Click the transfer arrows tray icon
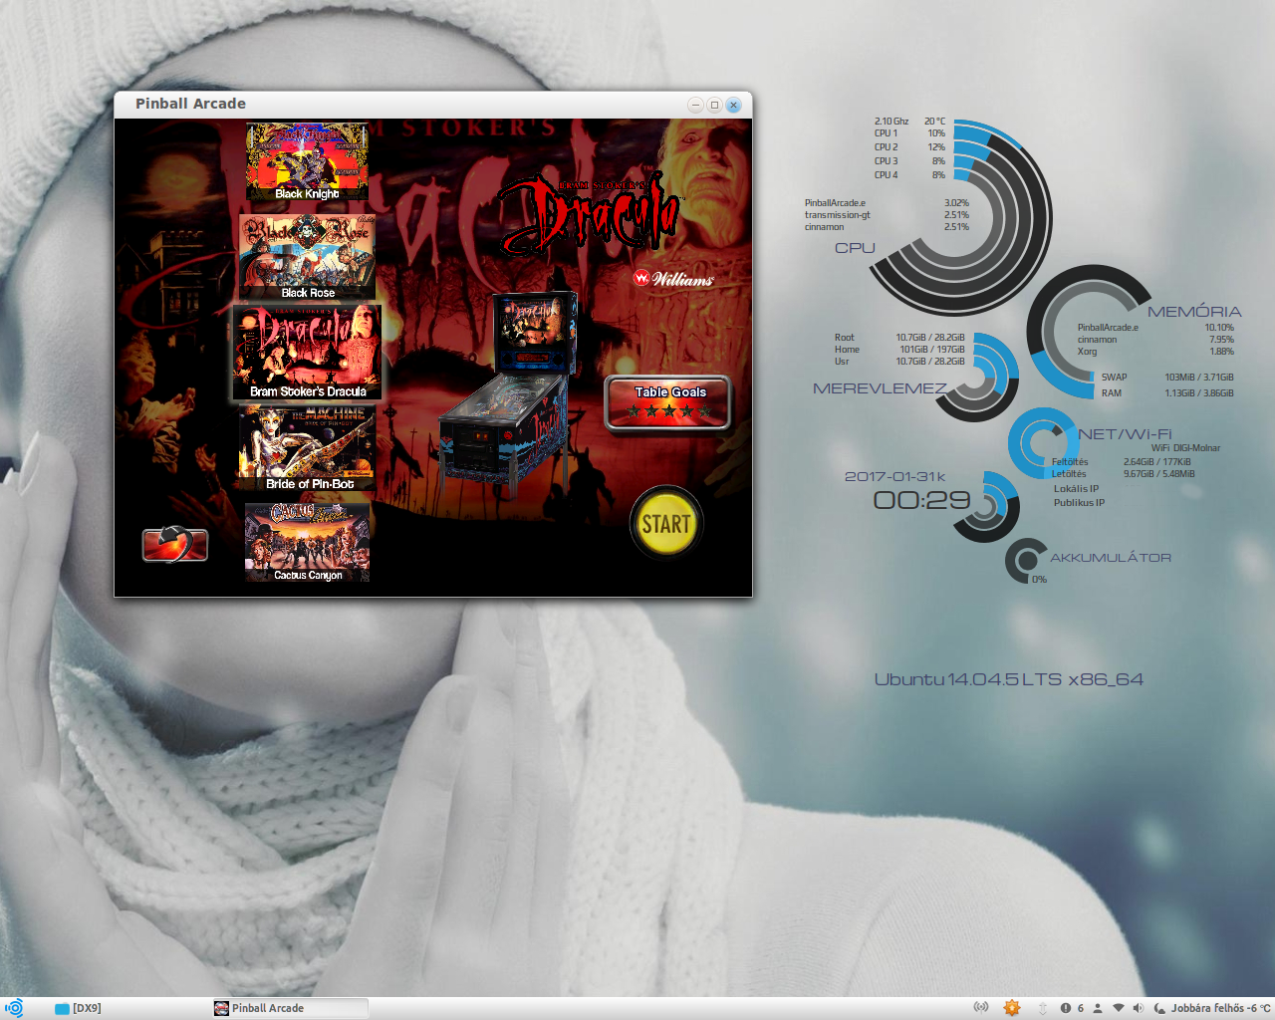 (1043, 1008)
